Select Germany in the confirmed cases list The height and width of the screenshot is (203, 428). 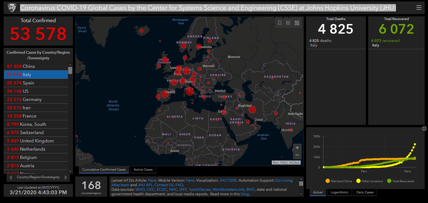[x=36, y=99]
